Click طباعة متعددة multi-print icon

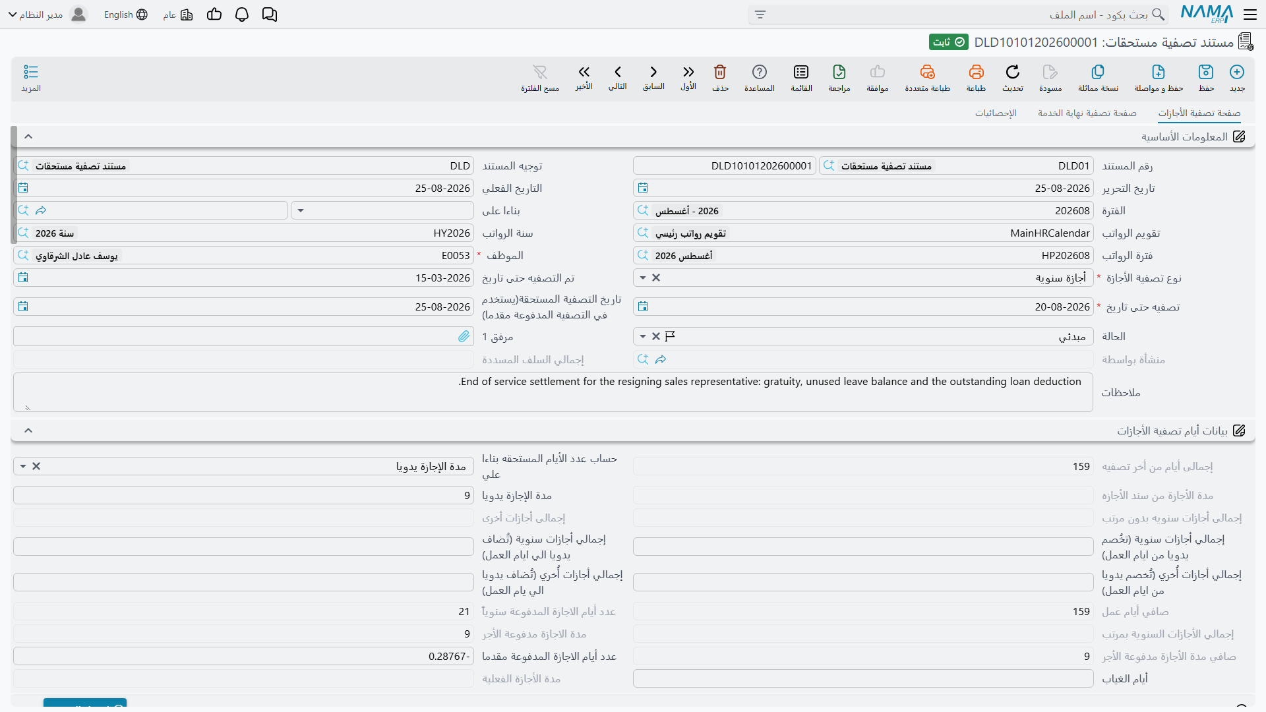[927, 72]
